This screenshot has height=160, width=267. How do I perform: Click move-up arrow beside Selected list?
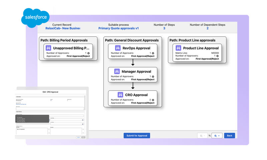tap(83, 129)
